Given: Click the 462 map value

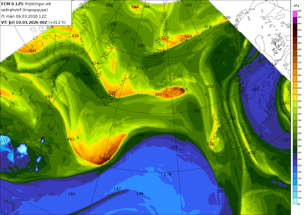Looking at the screenshot, I should 71,139.
